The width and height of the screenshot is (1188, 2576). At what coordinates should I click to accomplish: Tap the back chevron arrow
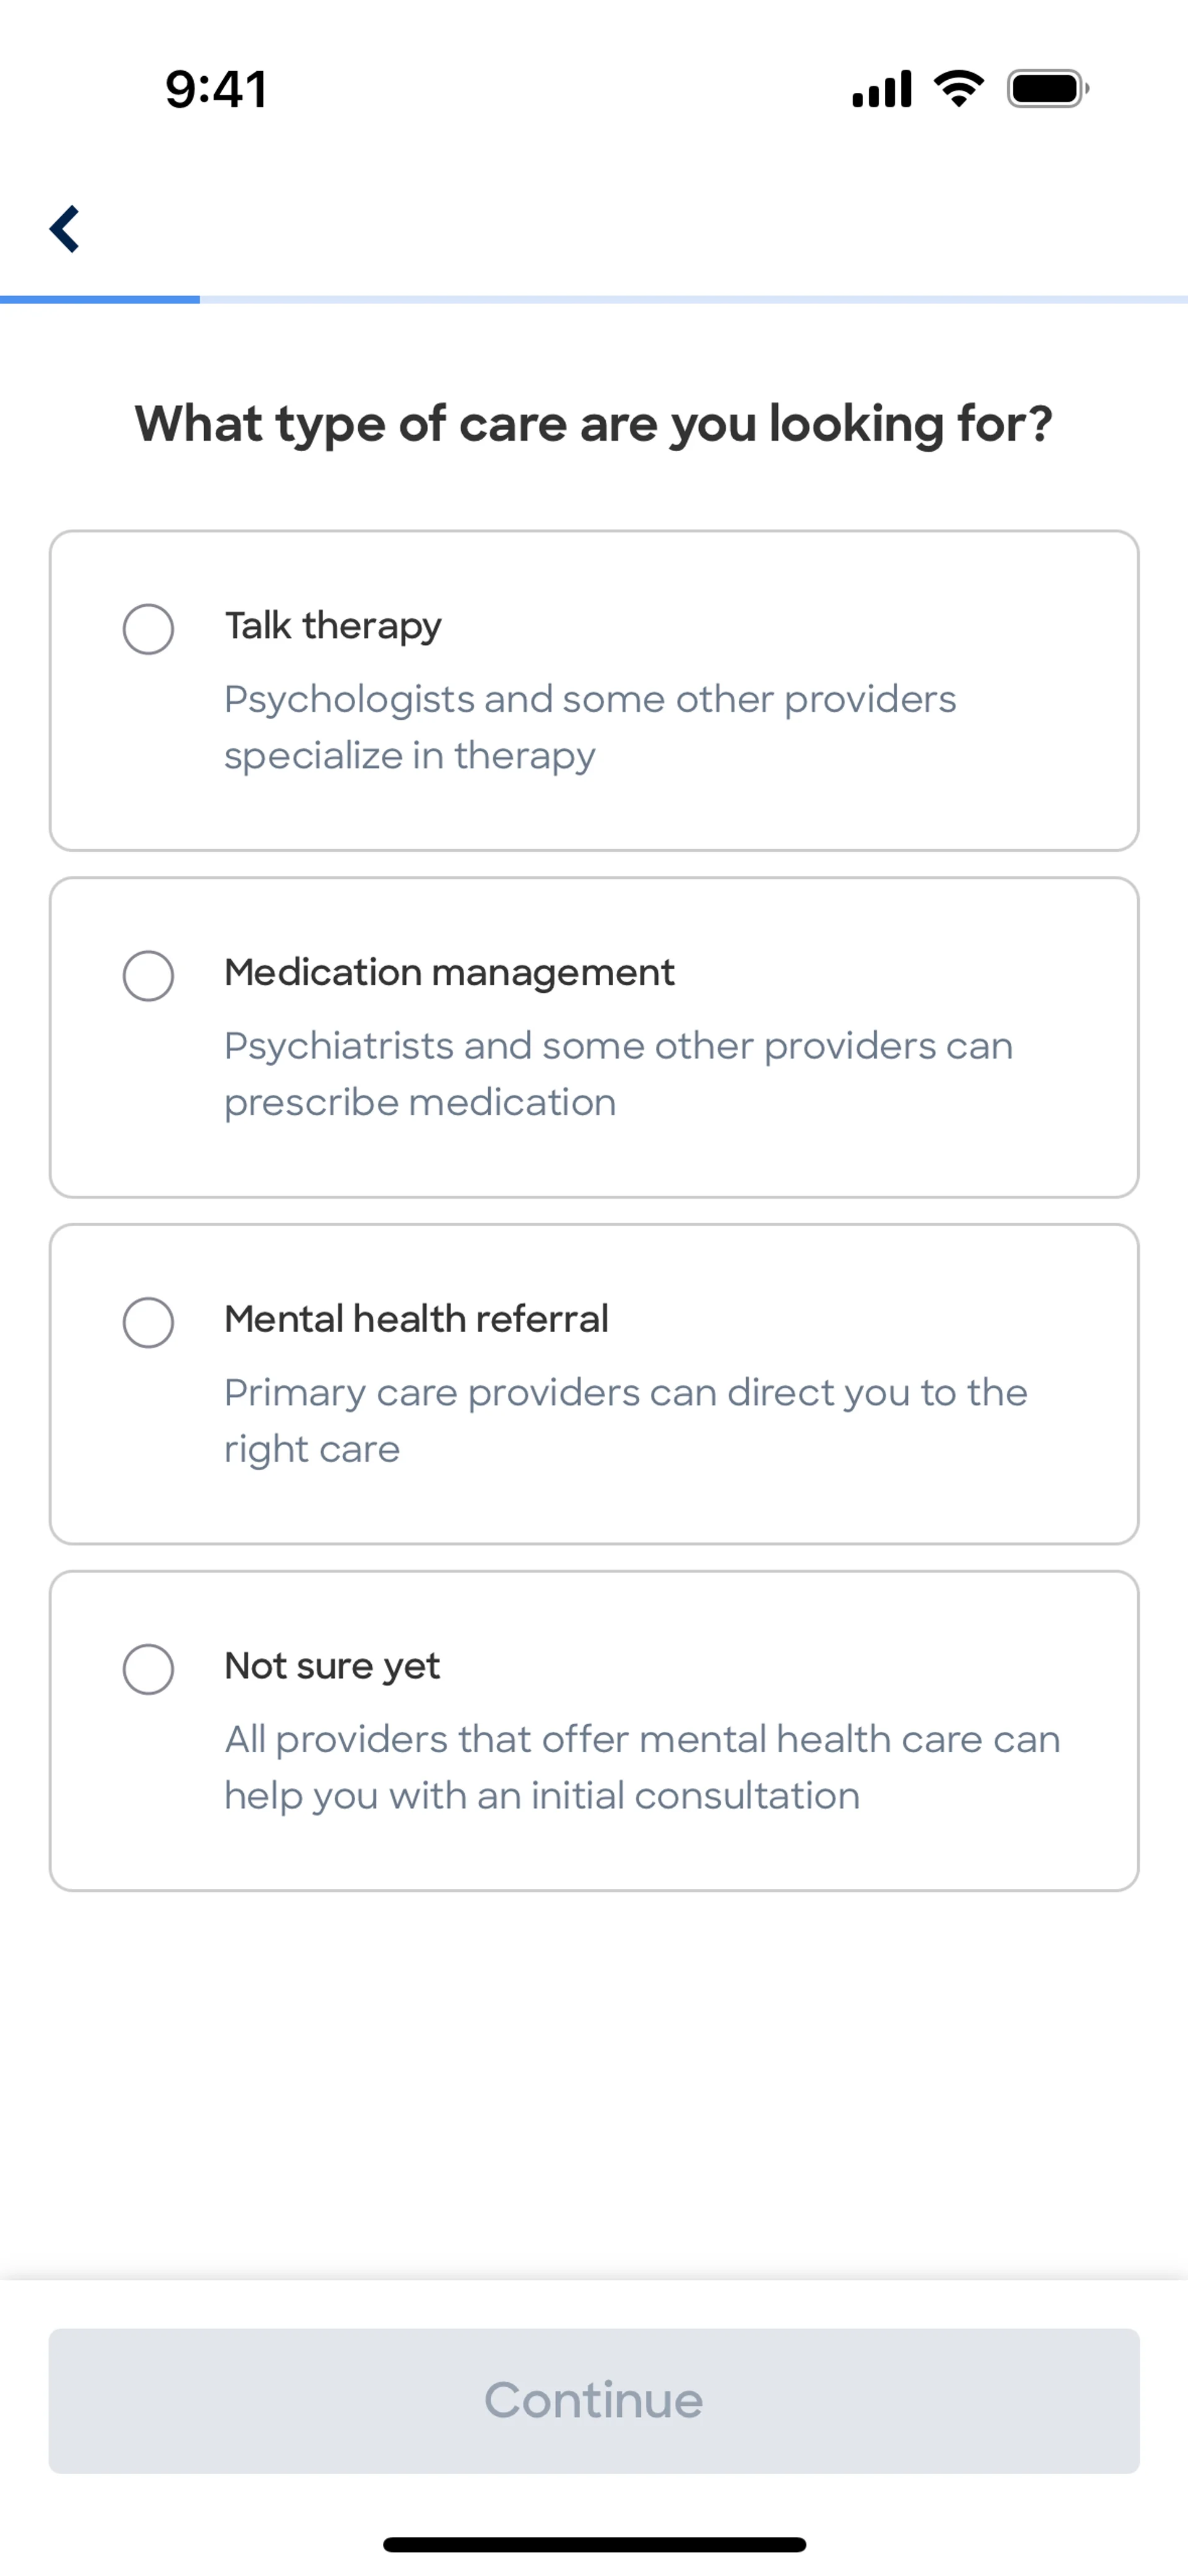[x=65, y=229]
